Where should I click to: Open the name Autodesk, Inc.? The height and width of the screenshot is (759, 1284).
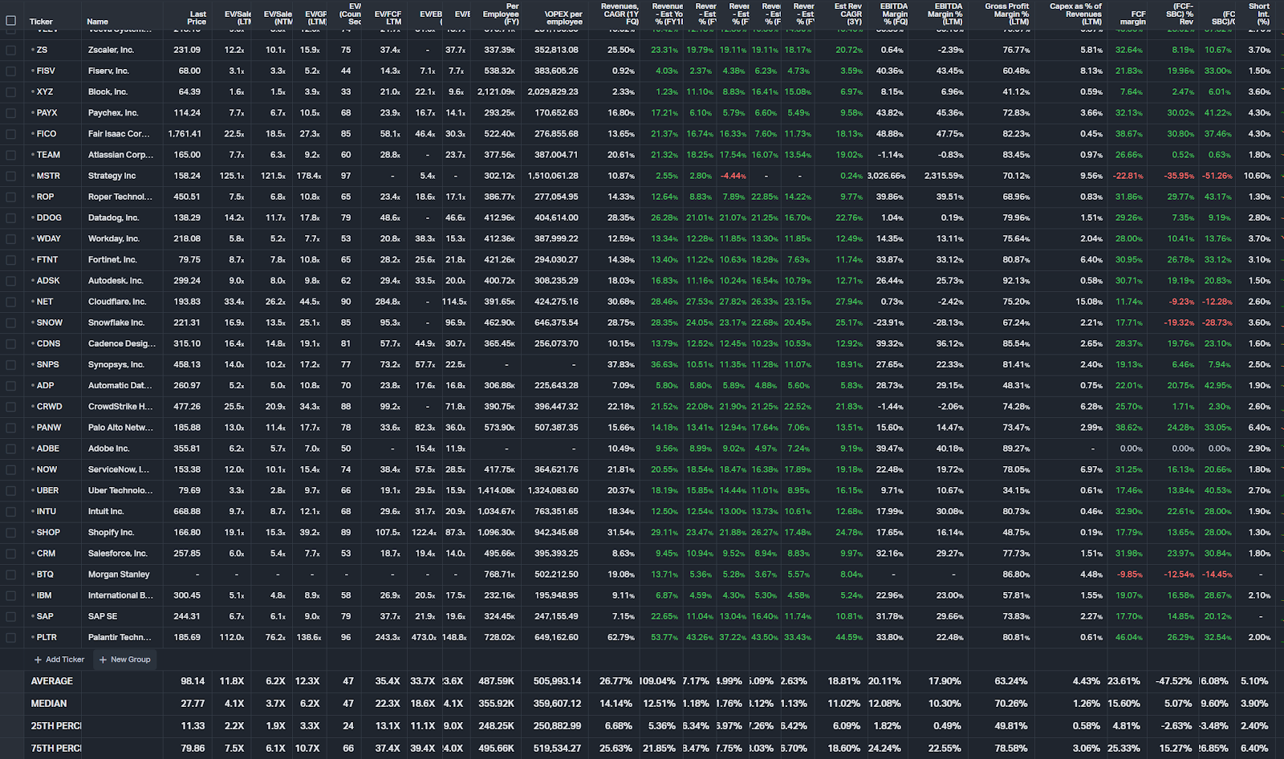click(x=116, y=281)
